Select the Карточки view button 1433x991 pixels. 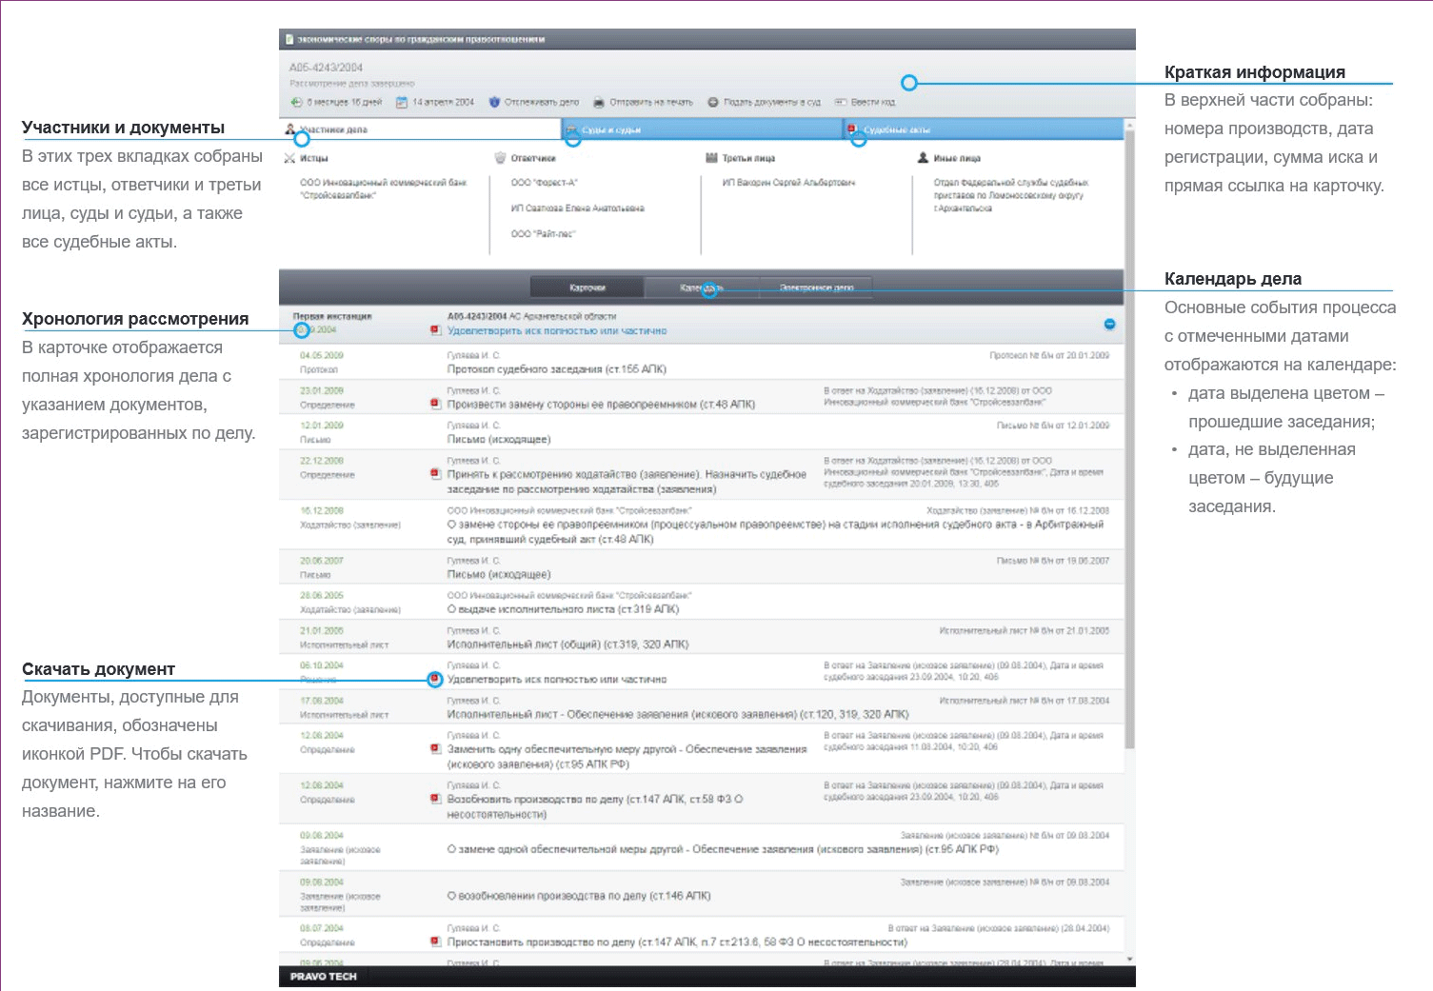tap(587, 287)
